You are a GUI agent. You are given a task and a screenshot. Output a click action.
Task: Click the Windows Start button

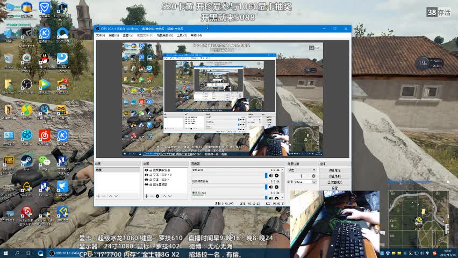(x=5, y=253)
